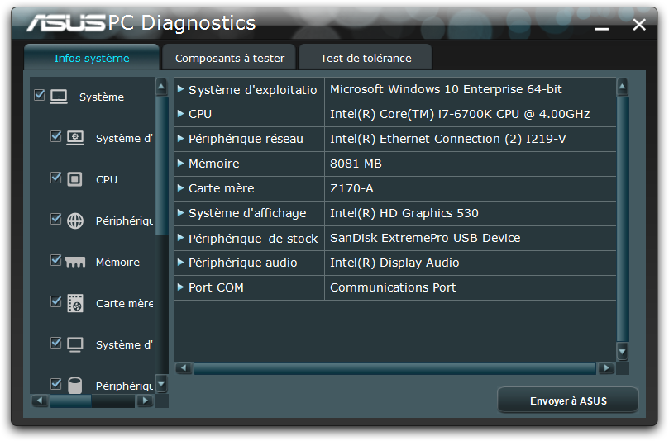Click the Mémoire RAM module icon
The image size is (669, 441).
(x=75, y=262)
